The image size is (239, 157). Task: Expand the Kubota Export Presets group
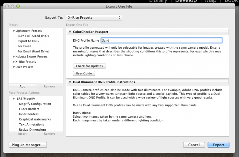tap(14, 57)
